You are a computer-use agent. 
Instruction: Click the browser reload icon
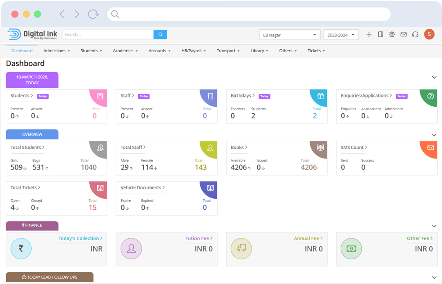click(93, 14)
